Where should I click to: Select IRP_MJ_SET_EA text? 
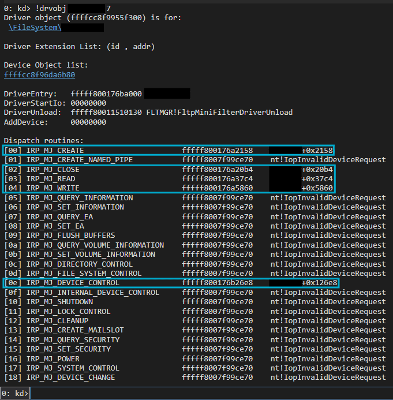[x=55, y=226]
